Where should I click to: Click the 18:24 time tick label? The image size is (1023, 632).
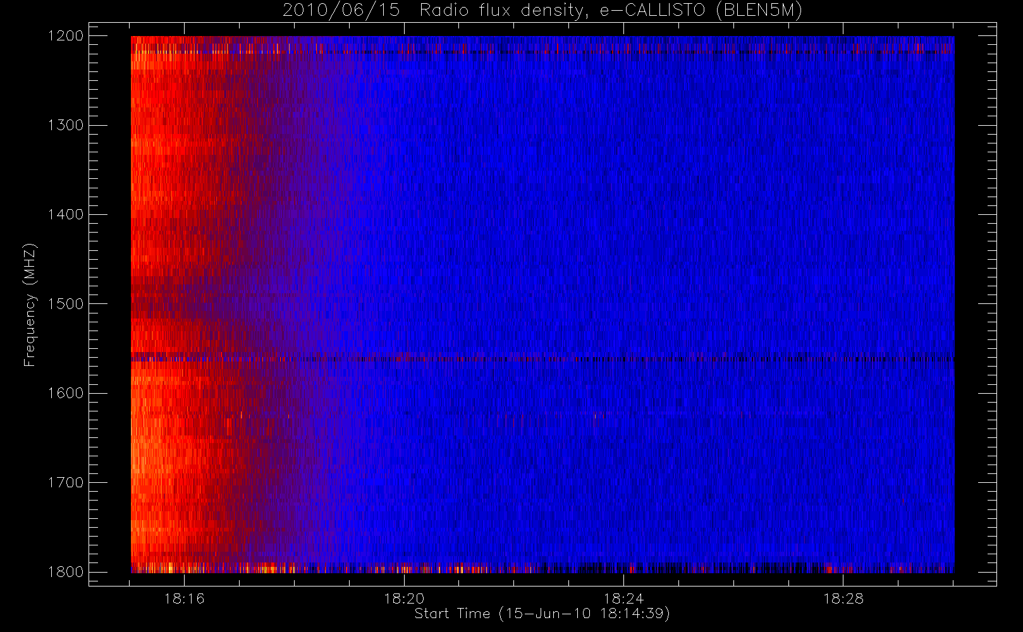pyautogui.click(x=623, y=599)
